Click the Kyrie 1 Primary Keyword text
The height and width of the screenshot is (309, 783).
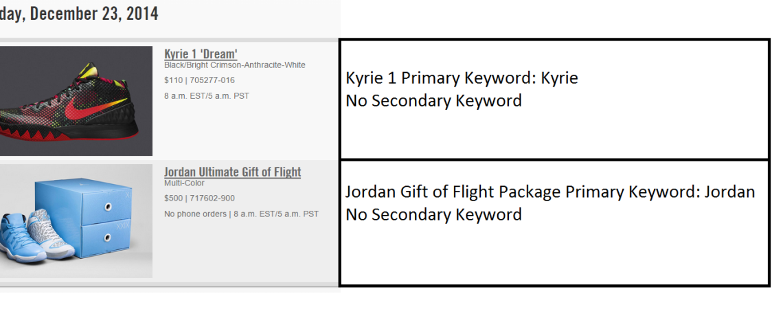(x=462, y=78)
